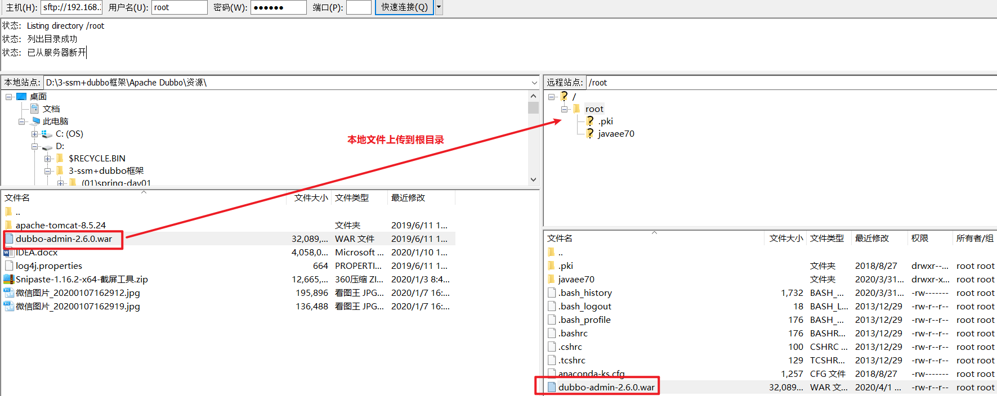
Task: Sort local files by 文件大小 column header
Action: pos(311,198)
